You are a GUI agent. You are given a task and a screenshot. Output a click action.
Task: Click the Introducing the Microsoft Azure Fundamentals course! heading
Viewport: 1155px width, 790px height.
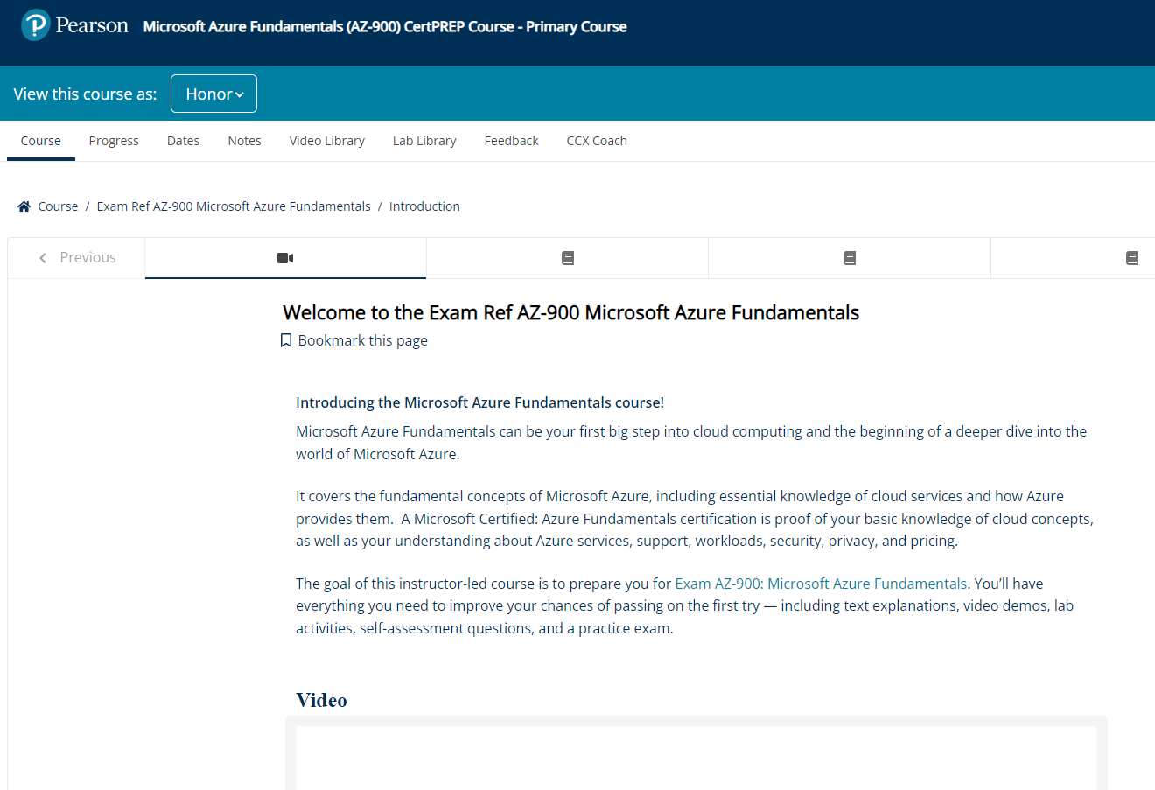479,402
